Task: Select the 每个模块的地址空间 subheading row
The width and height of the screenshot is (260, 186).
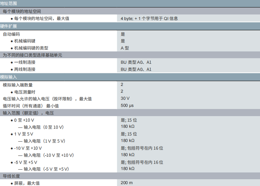Action: point(22,11)
